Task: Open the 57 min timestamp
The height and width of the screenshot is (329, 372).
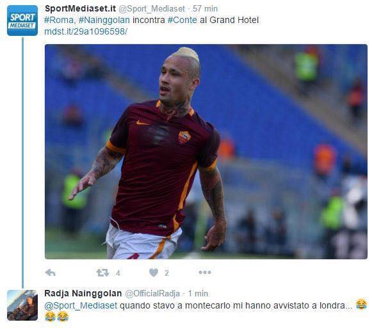Action: click(205, 9)
